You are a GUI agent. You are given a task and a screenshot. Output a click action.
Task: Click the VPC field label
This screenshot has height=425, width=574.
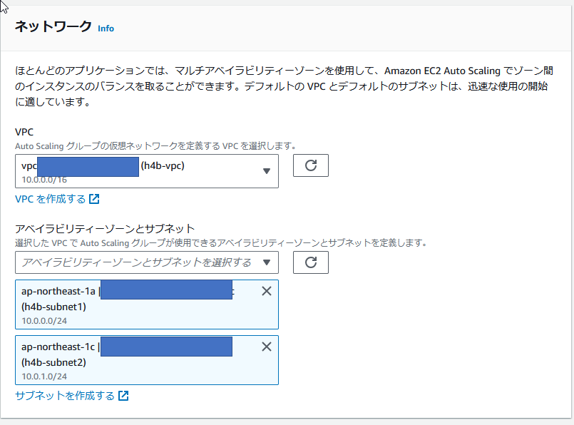(24, 132)
